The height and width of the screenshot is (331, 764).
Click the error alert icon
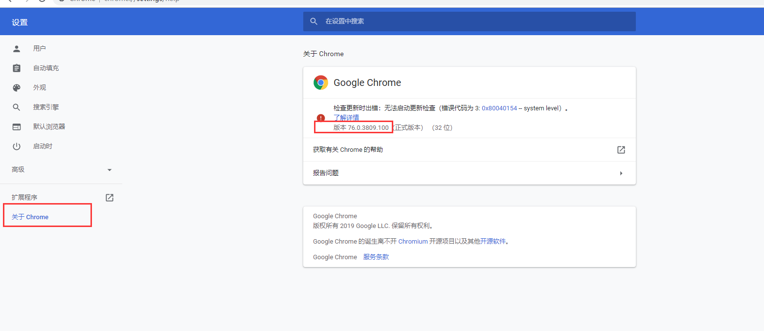[x=321, y=118]
